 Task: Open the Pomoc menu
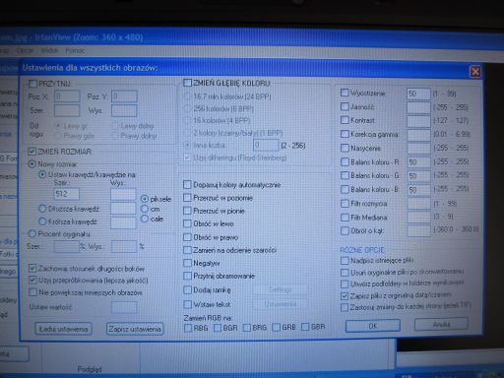pyautogui.click(x=75, y=51)
